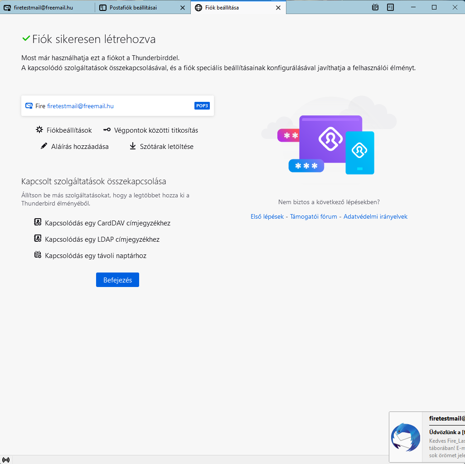Click the layout icon on Postafiók beállításai tab

[102, 8]
